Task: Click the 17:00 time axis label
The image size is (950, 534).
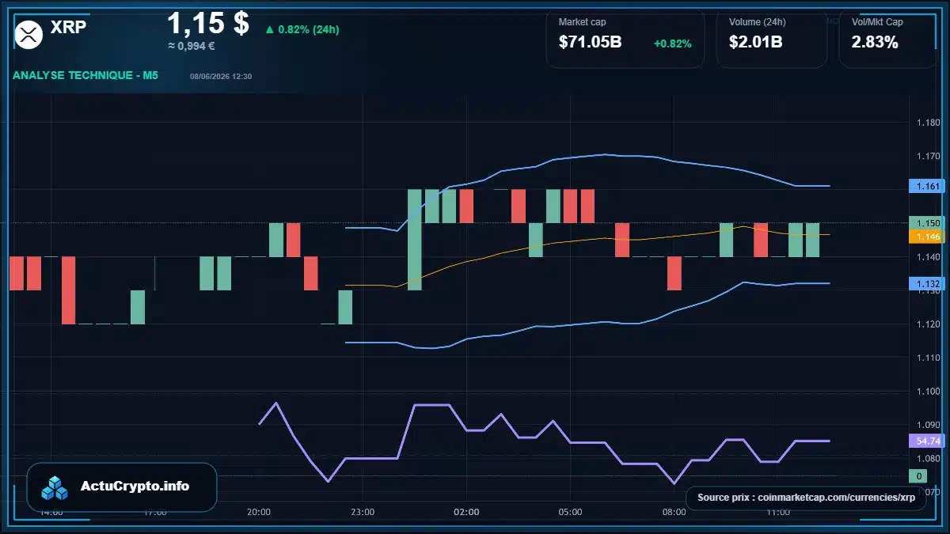Action: tap(155, 512)
